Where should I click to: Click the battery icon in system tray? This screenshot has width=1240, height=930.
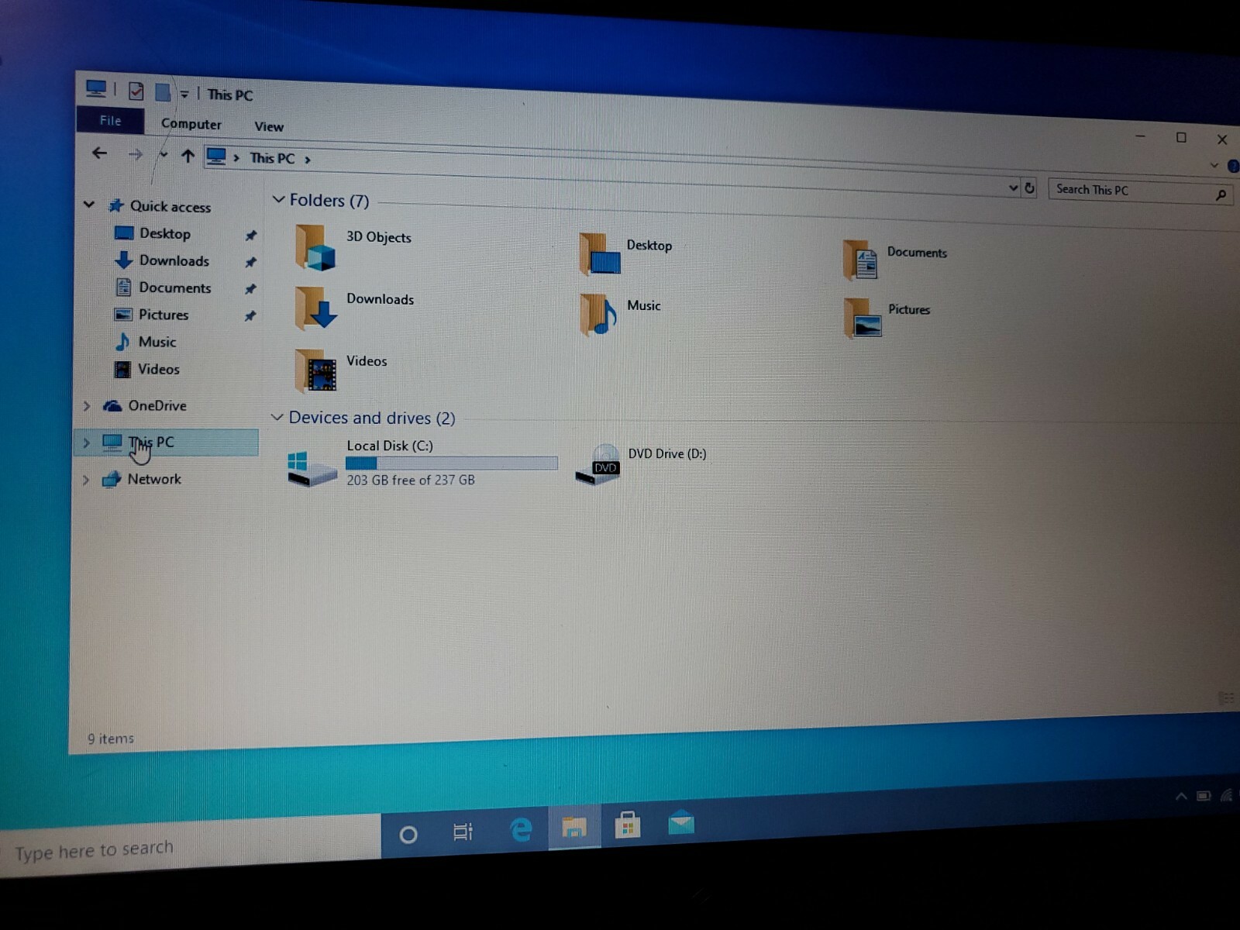(1204, 796)
